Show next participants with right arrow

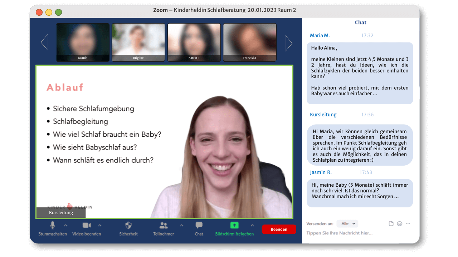289,43
